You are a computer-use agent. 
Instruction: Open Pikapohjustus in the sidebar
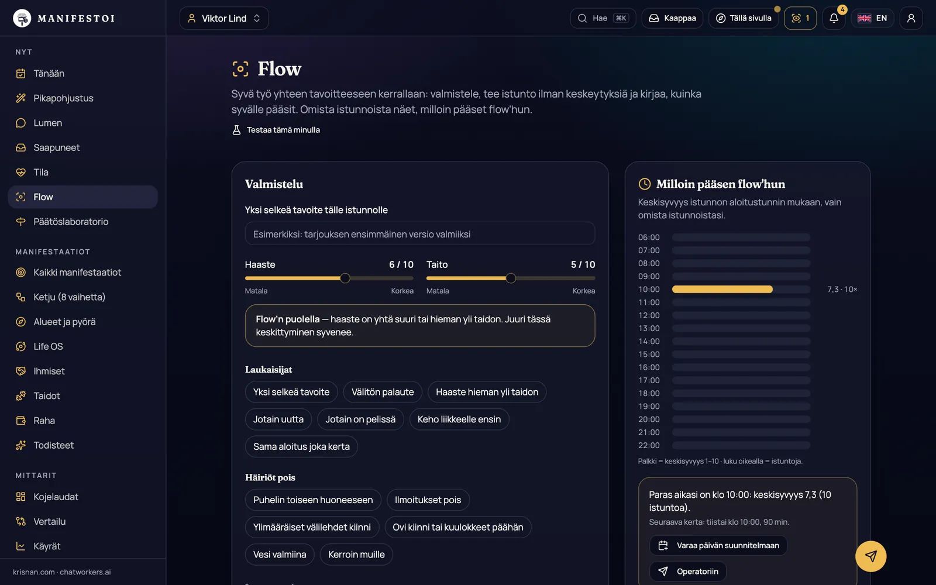[82, 98]
